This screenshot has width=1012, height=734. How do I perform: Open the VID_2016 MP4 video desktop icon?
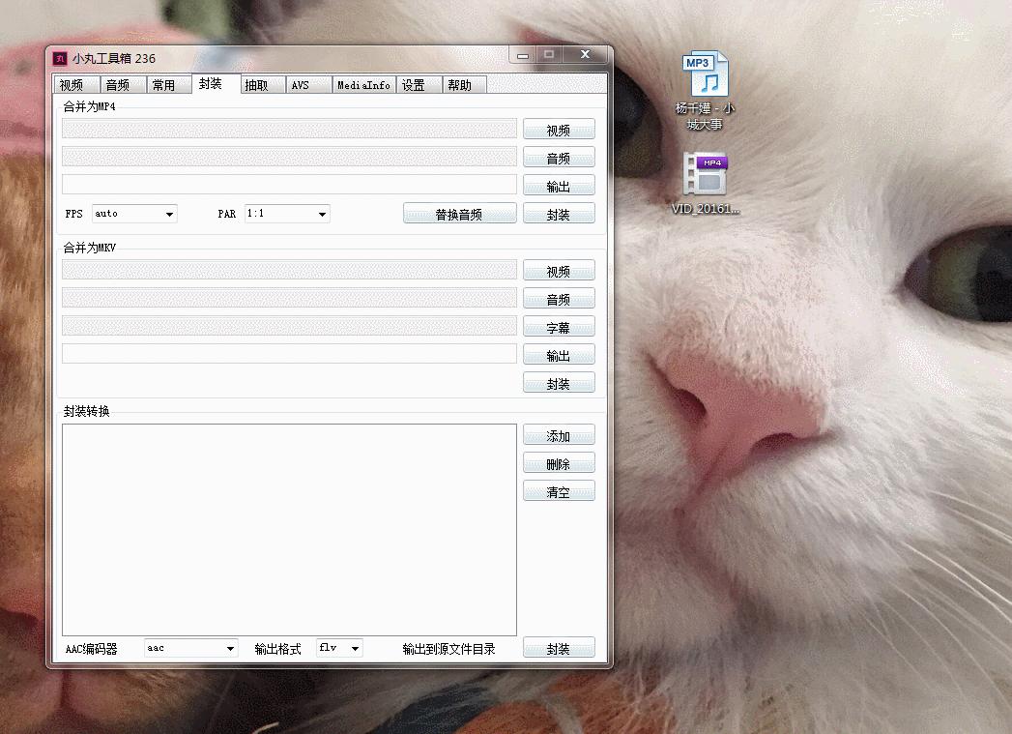click(706, 176)
